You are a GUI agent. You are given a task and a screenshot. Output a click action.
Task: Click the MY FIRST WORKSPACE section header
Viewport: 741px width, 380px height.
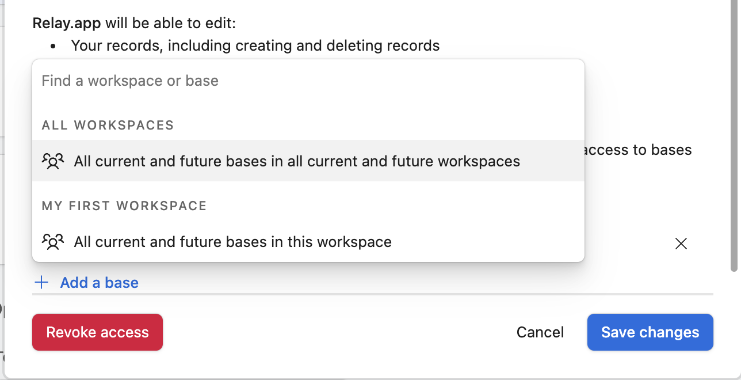click(x=124, y=206)
